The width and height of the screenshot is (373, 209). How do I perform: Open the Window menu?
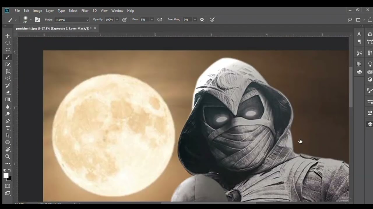[x=117, y=11]
